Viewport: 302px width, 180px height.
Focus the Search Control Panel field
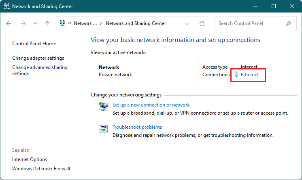point(255,23)
